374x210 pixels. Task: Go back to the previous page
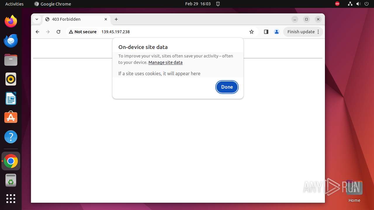point(37,32)
